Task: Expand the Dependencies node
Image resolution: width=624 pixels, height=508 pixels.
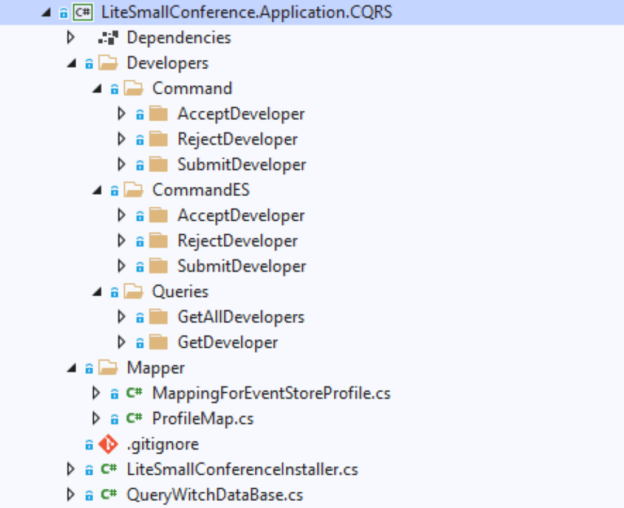Action: pyautogui.click(x=71, y=37)
